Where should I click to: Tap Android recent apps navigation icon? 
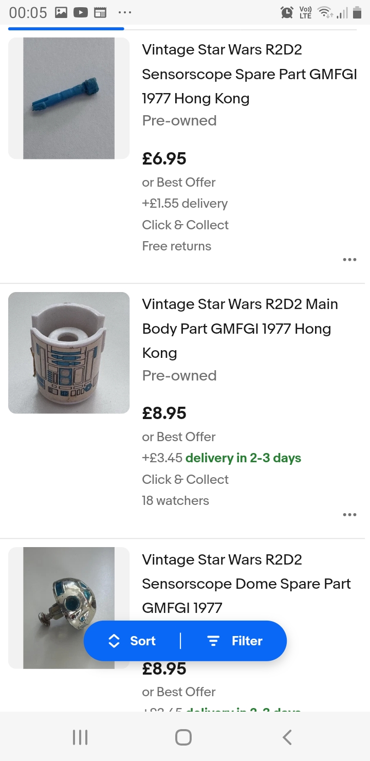(x=80, y=737)
